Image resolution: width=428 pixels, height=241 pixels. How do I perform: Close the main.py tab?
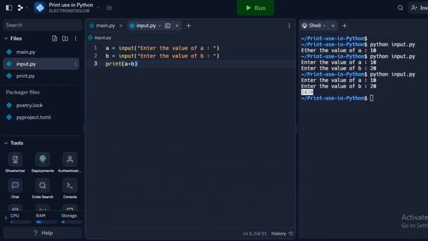(x=120, y=25)
